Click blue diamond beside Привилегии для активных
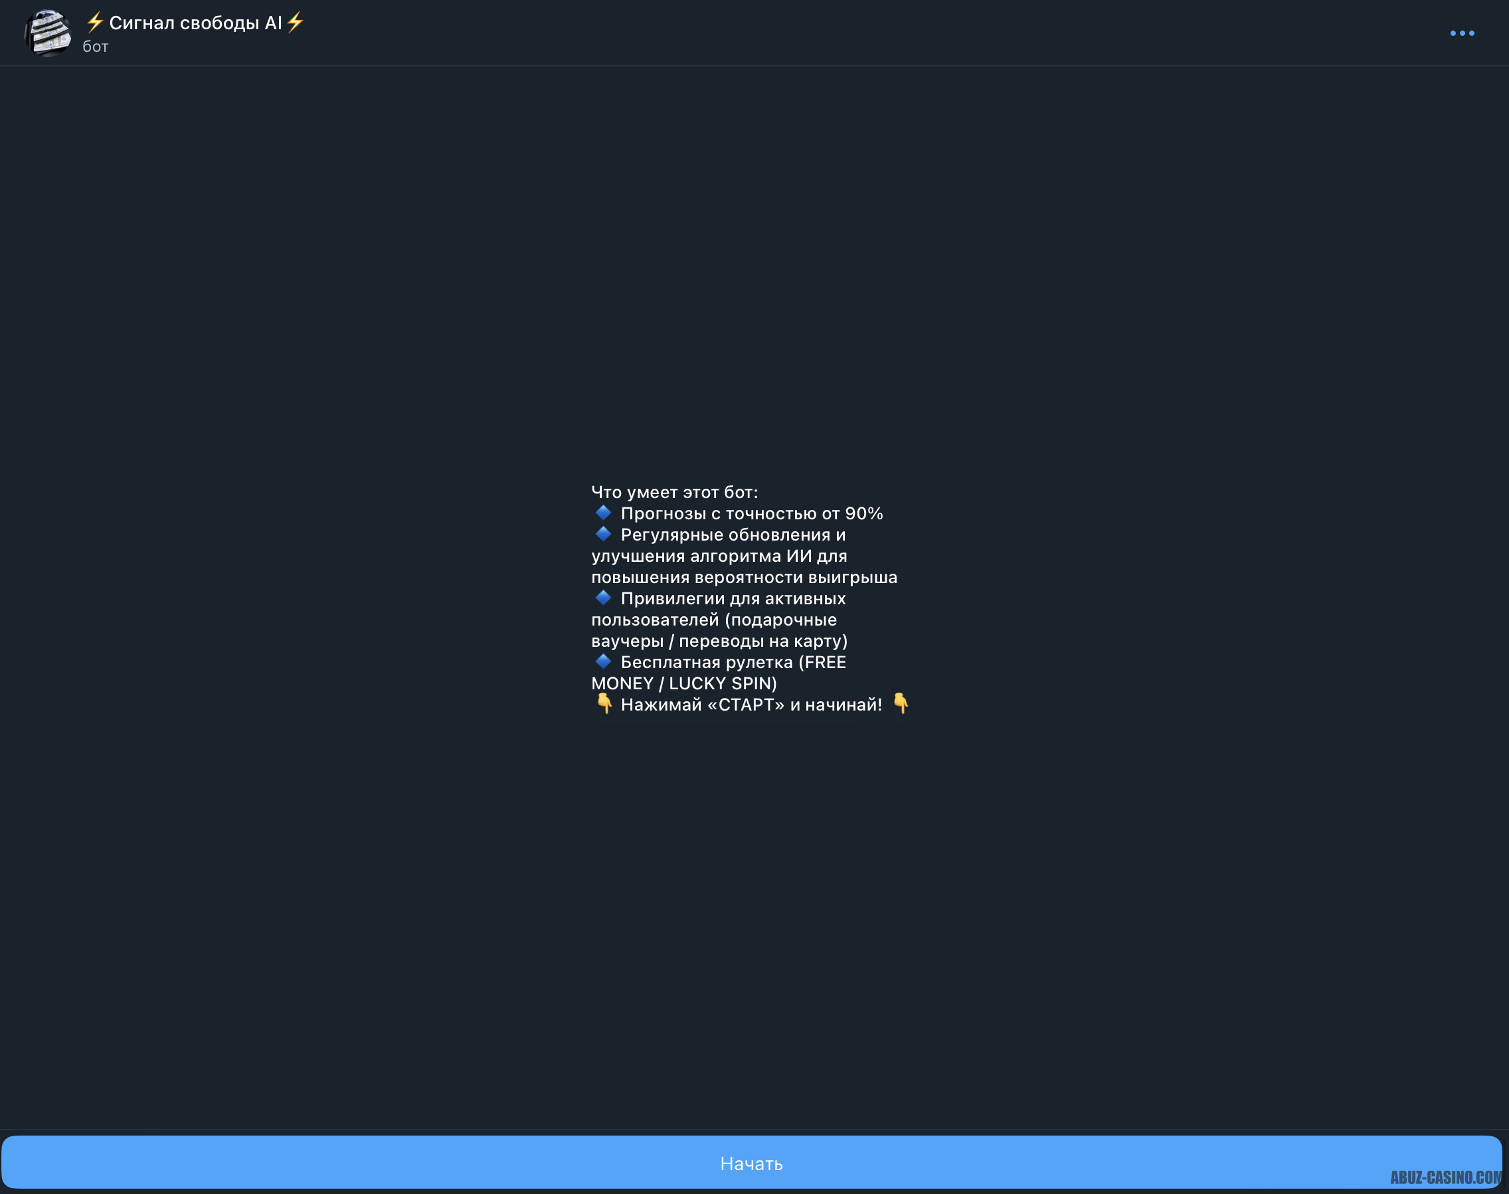 pyautogui.click(x=603, y=598)
